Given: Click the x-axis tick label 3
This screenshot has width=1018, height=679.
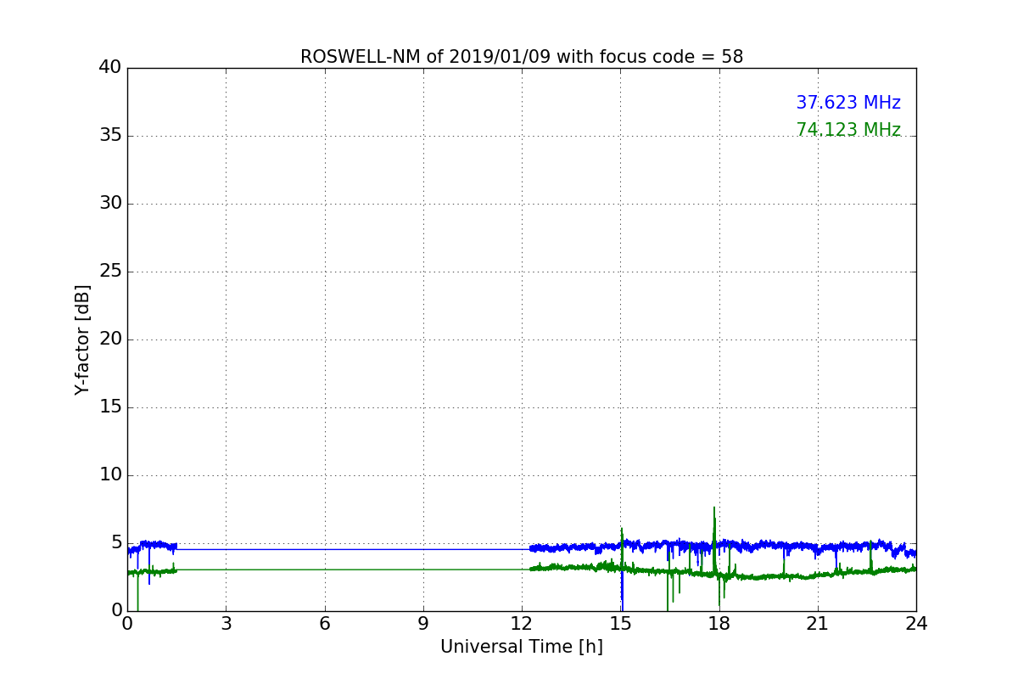Looking at the screenshot, I should click(226, 623).
